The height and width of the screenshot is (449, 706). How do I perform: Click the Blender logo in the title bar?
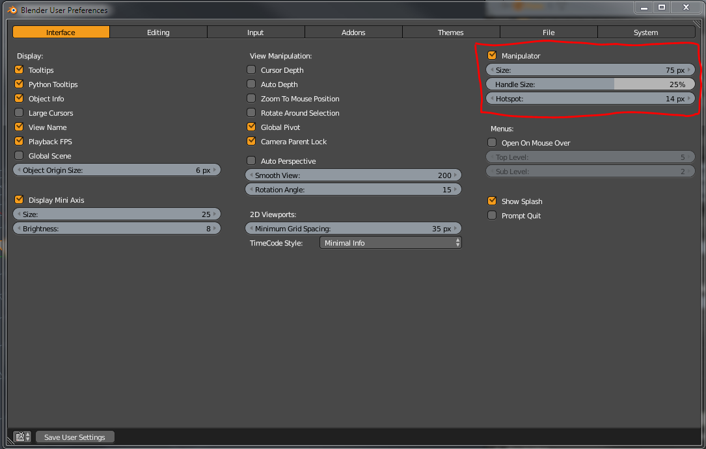coord(12,10)
